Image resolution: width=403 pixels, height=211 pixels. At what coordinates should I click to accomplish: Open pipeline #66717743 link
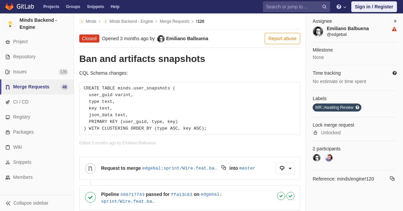point(132,195)
